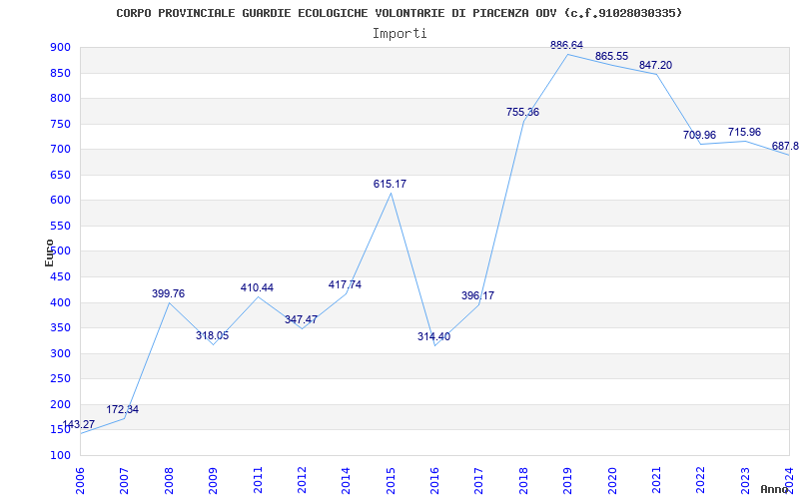The image size is (799, 499).
Task: Click the 400 value on Euro axis
Action: click(x=60, y=302)
